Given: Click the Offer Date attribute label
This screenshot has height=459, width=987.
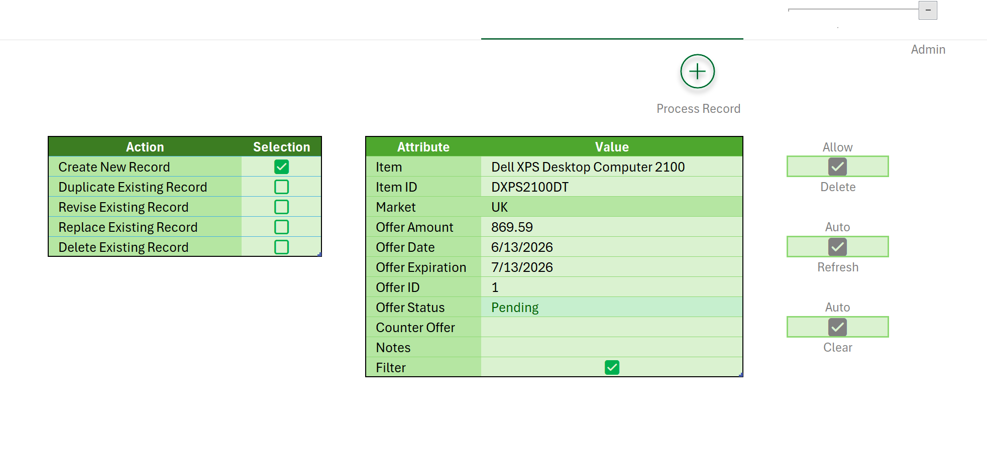Looking at the screenshot, I should [x=405, y=247].
